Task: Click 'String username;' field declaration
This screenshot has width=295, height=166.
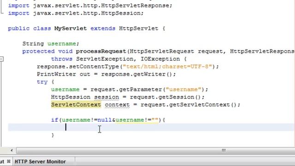Action: point(51,44)
